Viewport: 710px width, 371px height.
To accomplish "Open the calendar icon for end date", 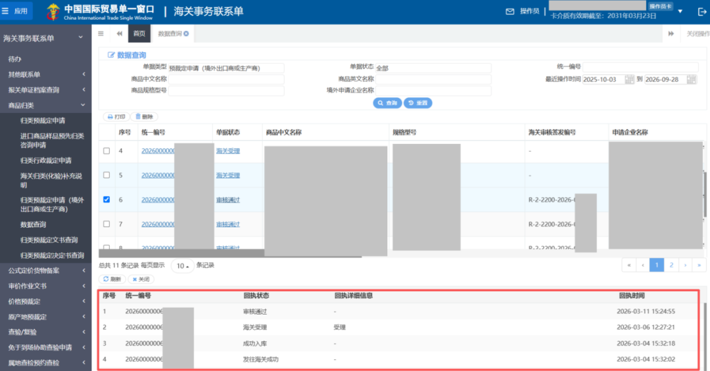I will [692, 79].
